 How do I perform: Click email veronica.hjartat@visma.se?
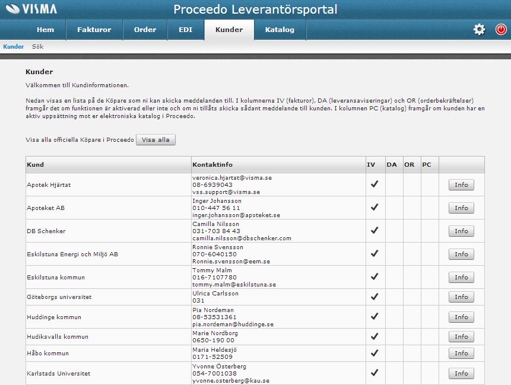232,178
